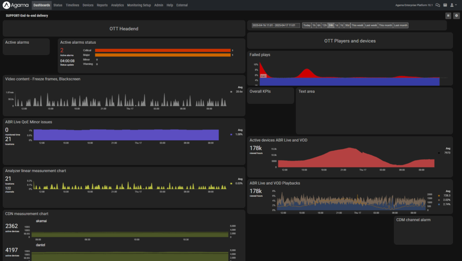Select the 24h time range
Image resolution: width=462 pixels, height=261 pixels.
[331, 25]
